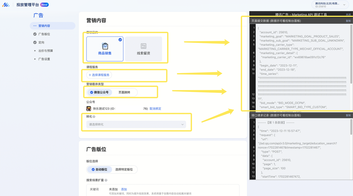This screenshot has width=353, height=196.
Task: Choose 选择特定版位 placement option
Action: click(x=124, y=170)
